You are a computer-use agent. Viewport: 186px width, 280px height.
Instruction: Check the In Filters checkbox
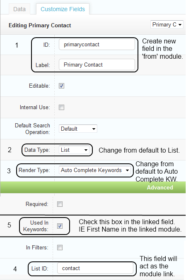(60, 248)
